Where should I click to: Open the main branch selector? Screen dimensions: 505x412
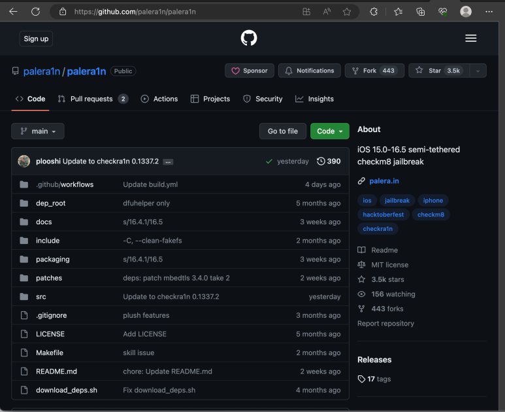38,131
